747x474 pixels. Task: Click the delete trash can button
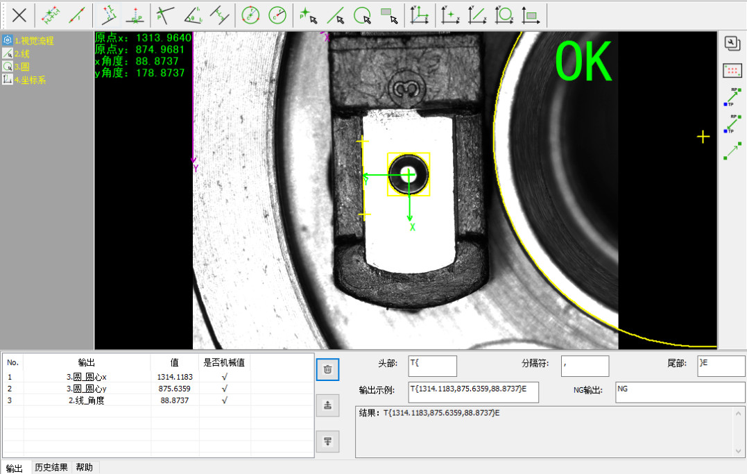point(327,369)
